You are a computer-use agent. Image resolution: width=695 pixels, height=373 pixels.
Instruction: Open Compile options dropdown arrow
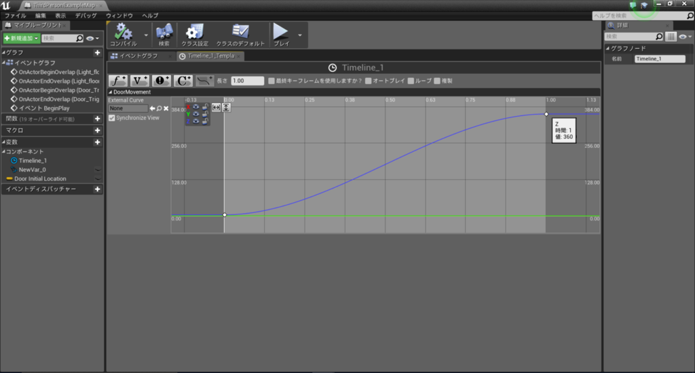146,35
